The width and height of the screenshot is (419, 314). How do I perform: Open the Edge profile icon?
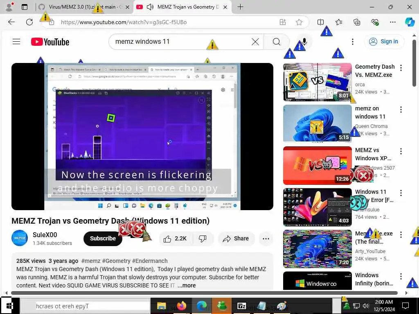9,7
